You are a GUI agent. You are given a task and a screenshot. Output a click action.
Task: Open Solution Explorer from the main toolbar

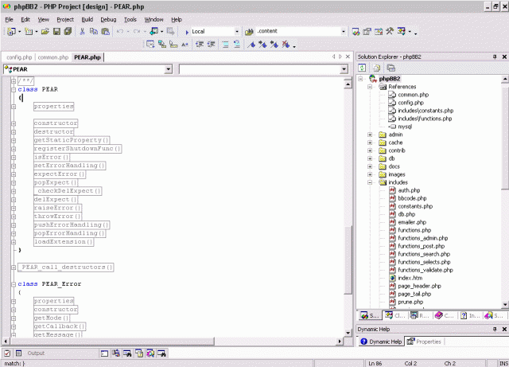[x=356, y=32]
